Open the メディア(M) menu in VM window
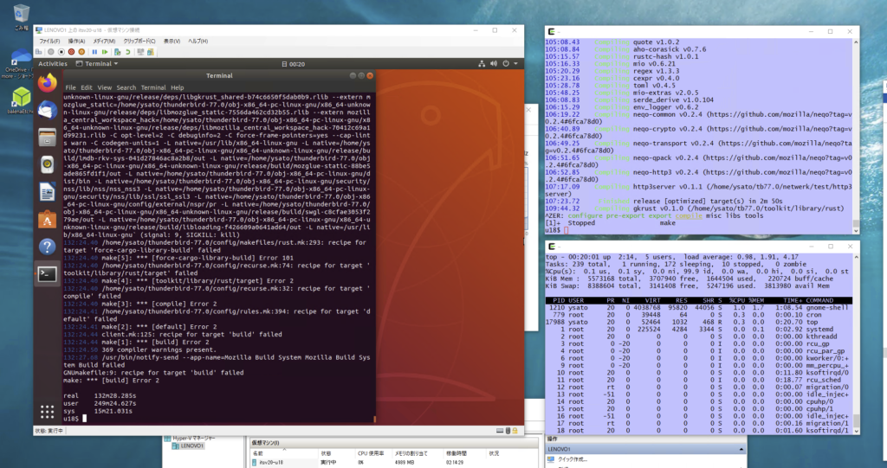 pos(104,41)
